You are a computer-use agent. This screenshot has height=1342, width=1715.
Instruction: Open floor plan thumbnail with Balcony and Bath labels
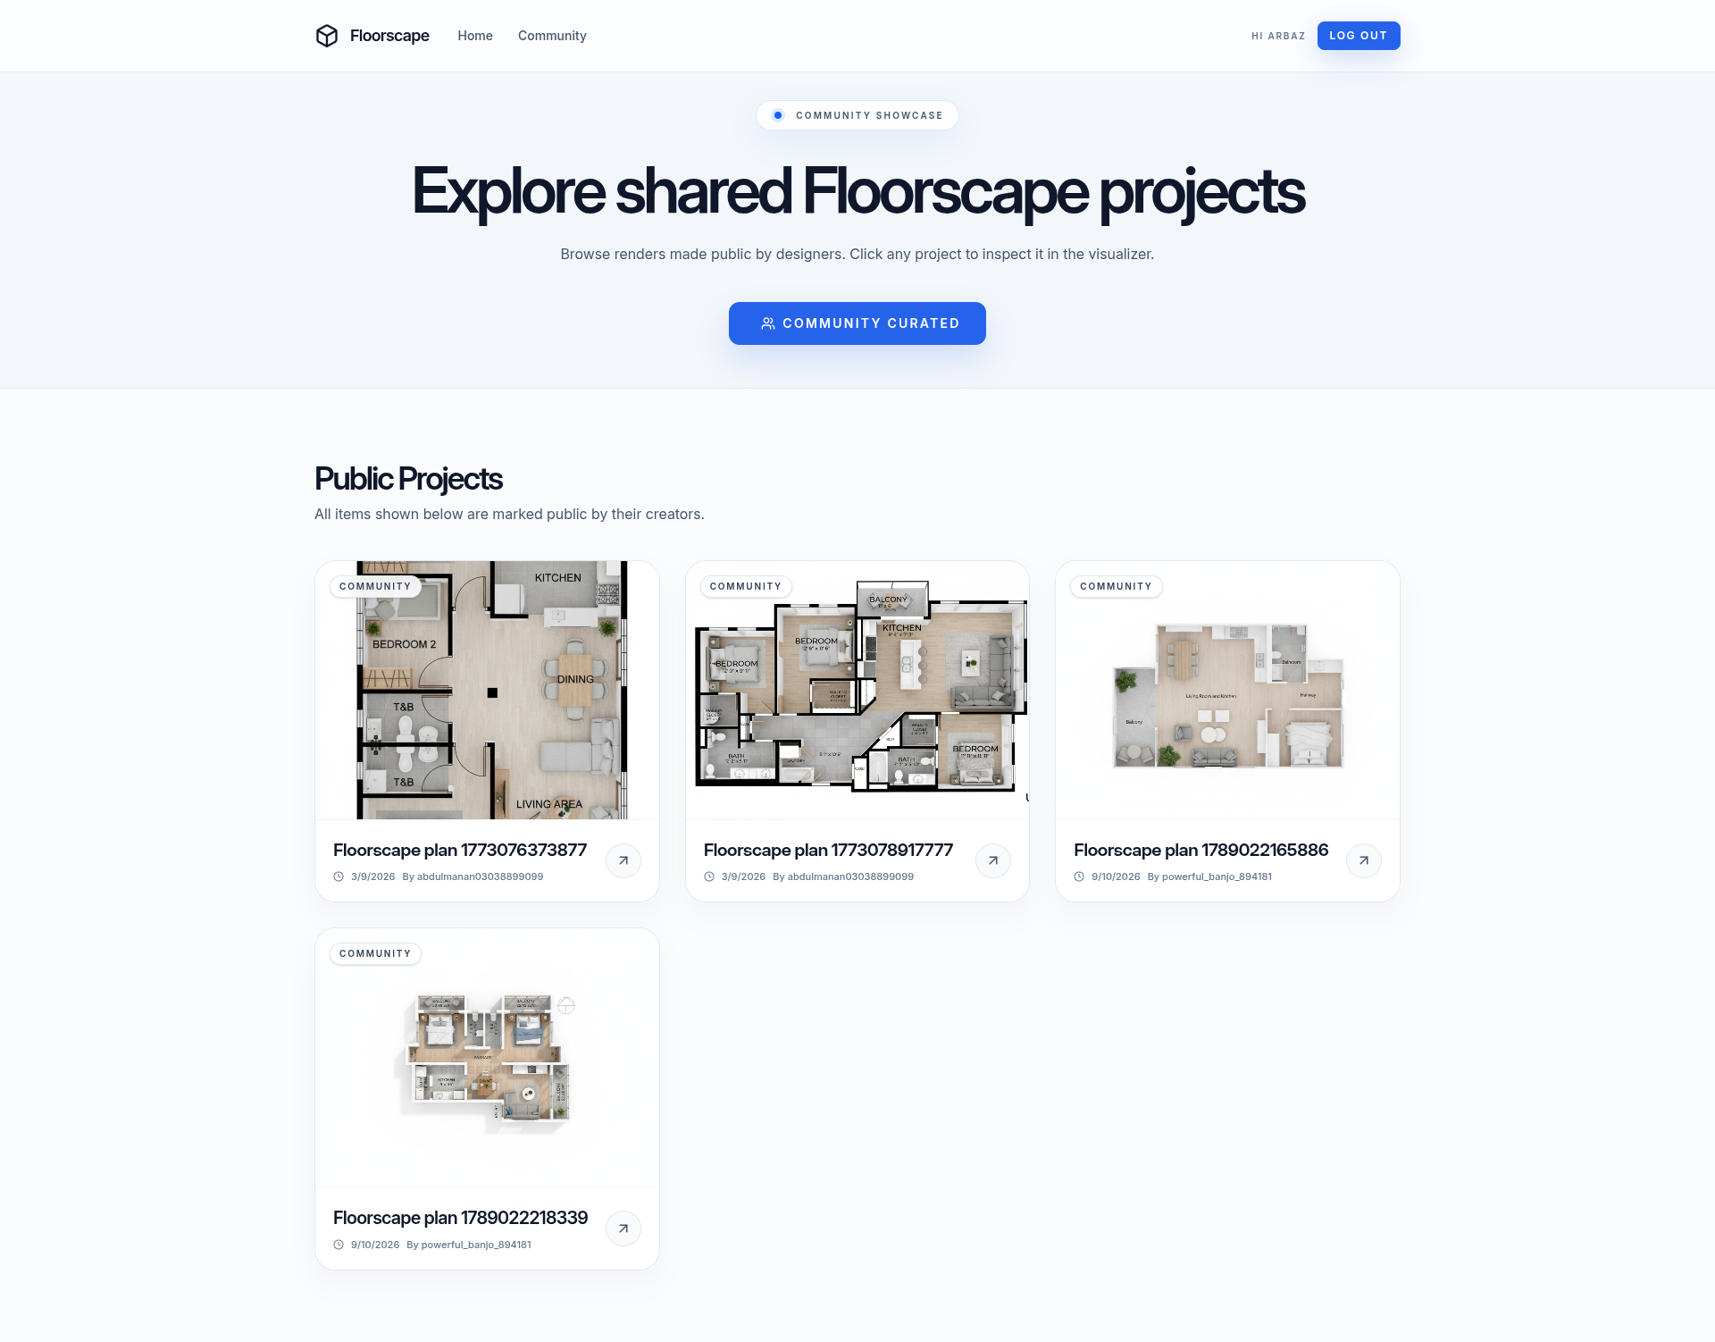857,690
